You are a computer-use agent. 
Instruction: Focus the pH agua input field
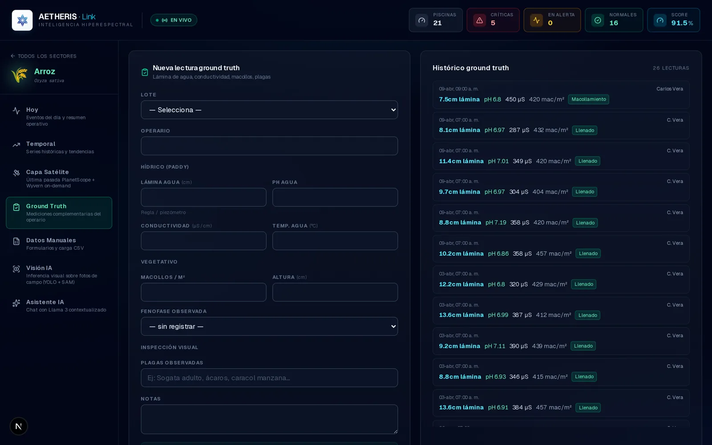[335, 197]
